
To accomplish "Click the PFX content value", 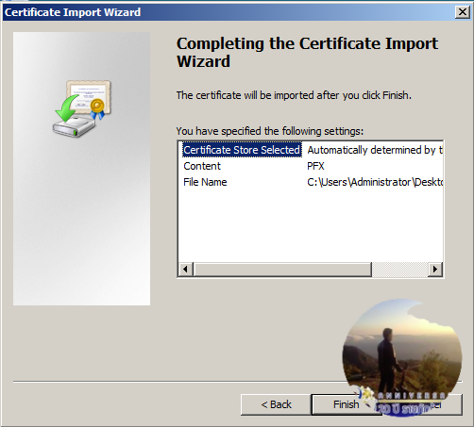I will 315,166.
